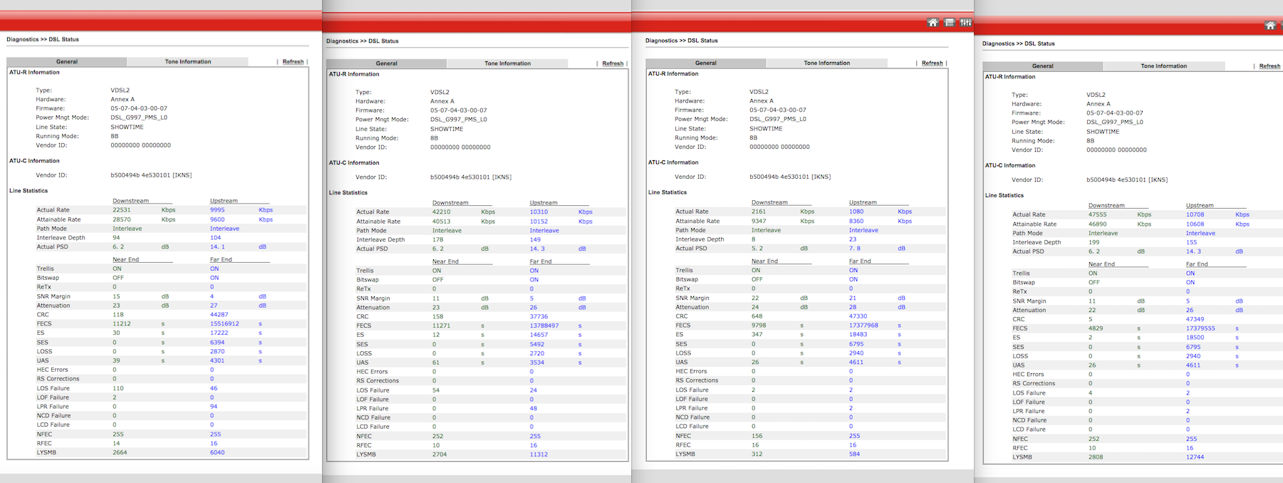The image size is (1283, 483).
Task: Select General tab in the rightmost panel
Action: [x=1042, y=66]
